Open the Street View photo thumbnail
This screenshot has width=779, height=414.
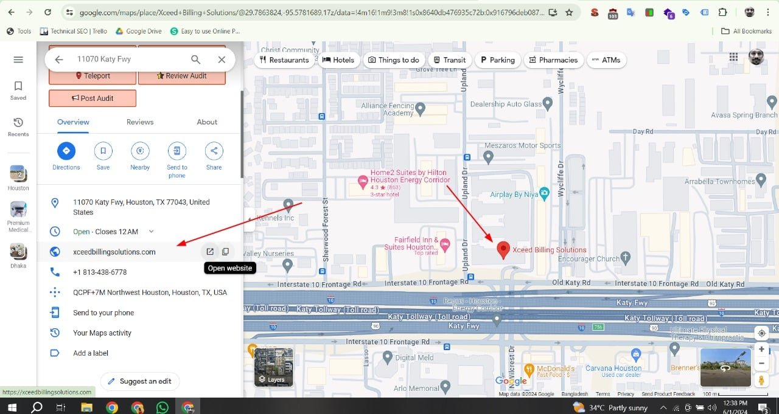pyautogui.click(x=725, y=367)
